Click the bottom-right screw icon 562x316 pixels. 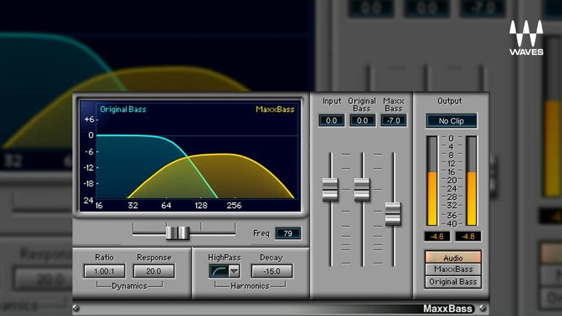pos(483,308)
